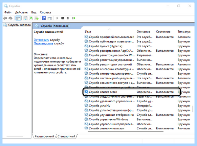Select the Служба узла поставщика шифр... row

pos(138,110)
